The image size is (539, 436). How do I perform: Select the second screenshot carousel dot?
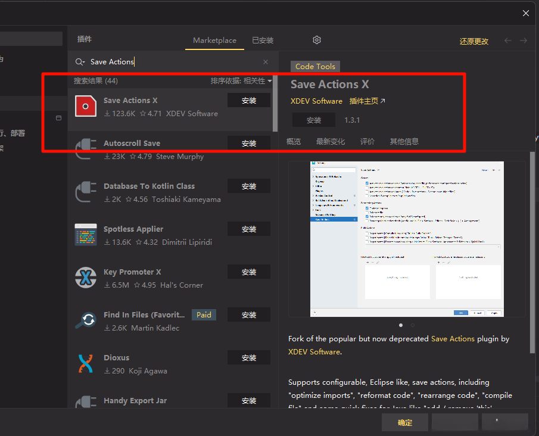tap(413, 325)
